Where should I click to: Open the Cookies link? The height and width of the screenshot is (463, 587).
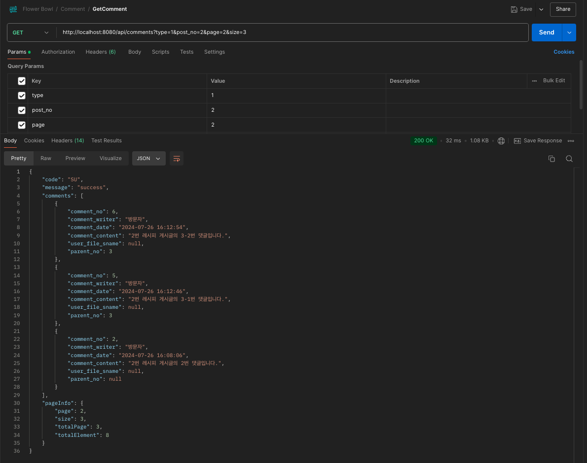coord(564,52)
